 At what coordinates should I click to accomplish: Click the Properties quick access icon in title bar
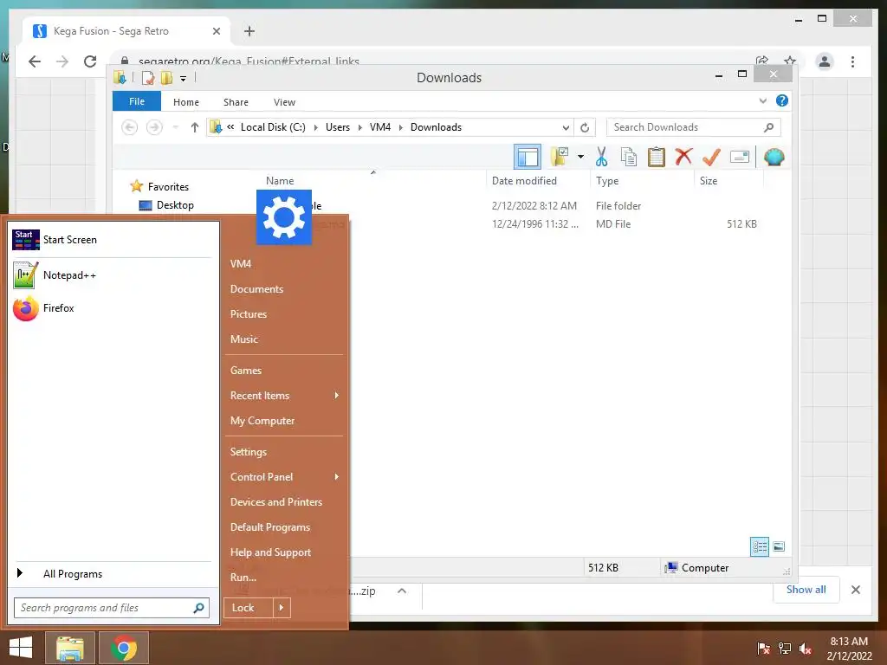(147, 78)
